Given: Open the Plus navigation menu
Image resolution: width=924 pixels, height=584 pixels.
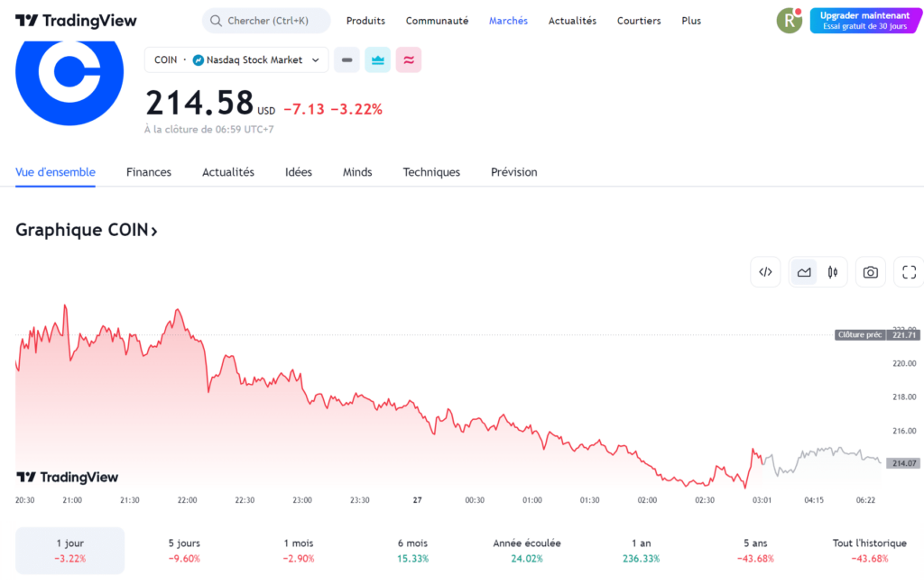Looking at the screenshot, I should (x=691, y=21).
